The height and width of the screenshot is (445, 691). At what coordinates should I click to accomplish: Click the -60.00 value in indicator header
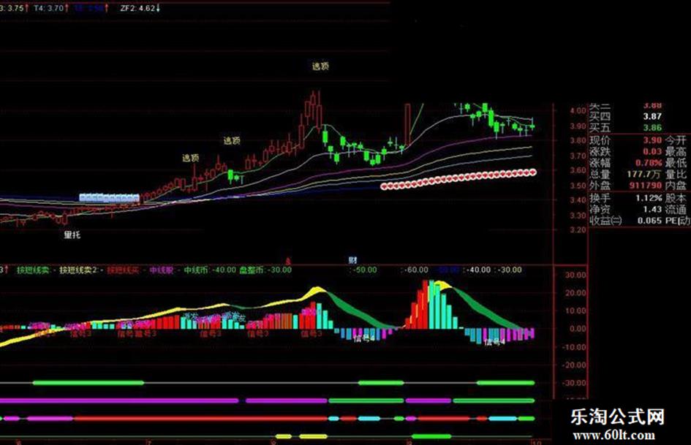[x=415, y=270]
